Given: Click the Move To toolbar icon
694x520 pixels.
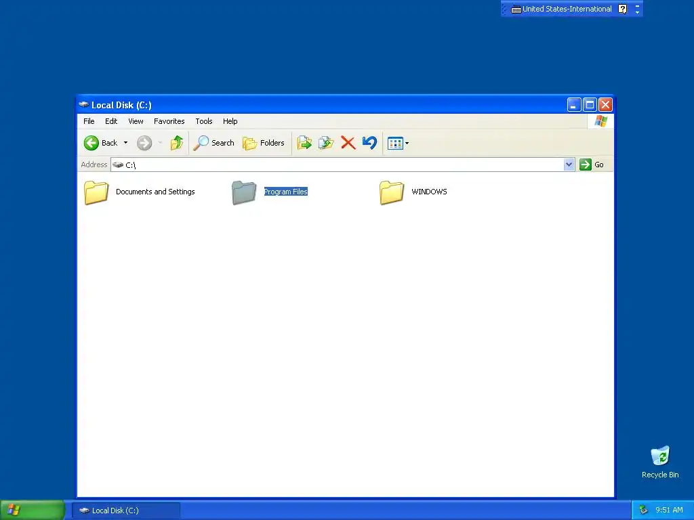Looking at the screenshot, I should (x=304, y=143).
